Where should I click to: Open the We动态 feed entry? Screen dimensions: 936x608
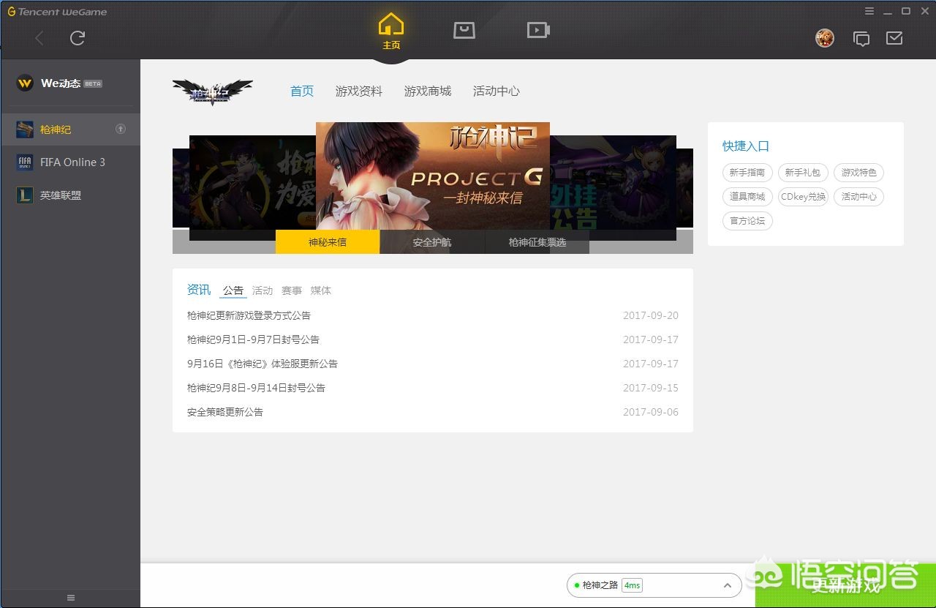[x=70, y=83]
